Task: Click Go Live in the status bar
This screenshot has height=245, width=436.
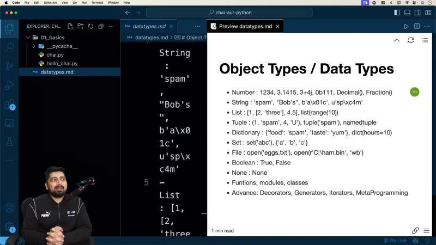Action: point(395,240)
